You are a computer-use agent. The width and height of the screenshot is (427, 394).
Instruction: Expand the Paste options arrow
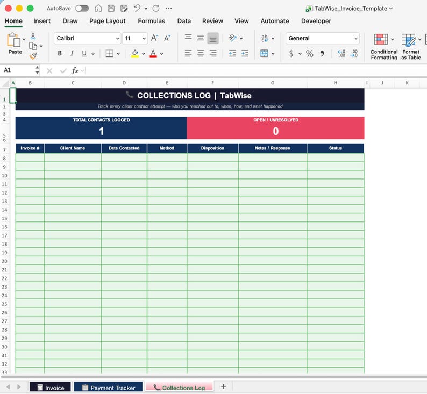click(24, 39)
